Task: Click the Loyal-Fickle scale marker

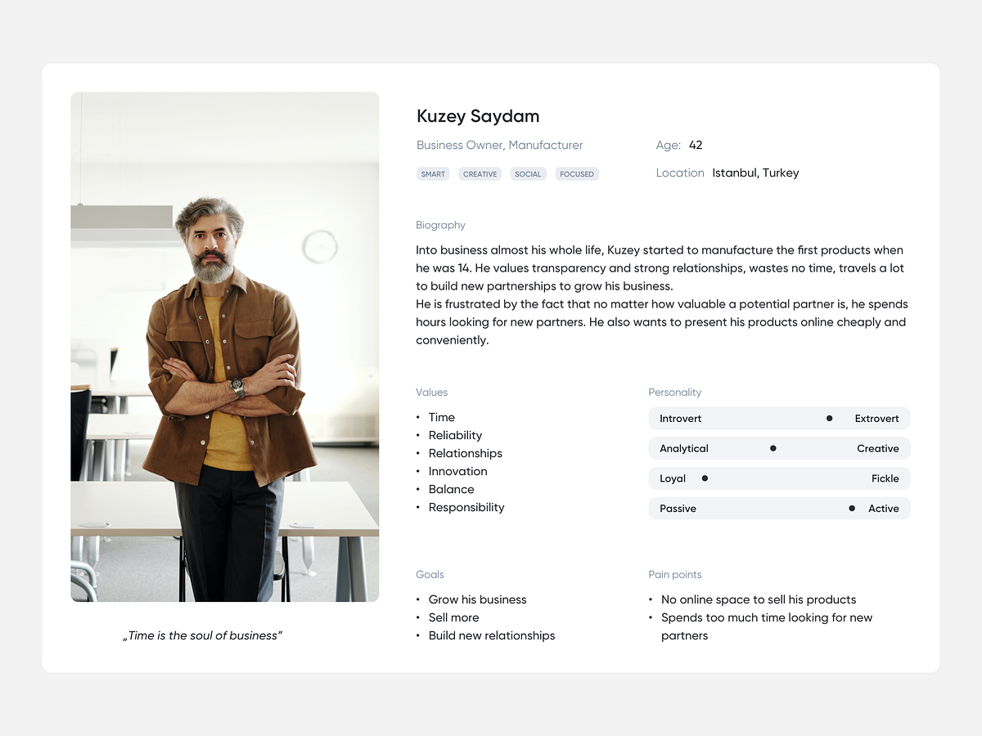Action: point(705,478)
